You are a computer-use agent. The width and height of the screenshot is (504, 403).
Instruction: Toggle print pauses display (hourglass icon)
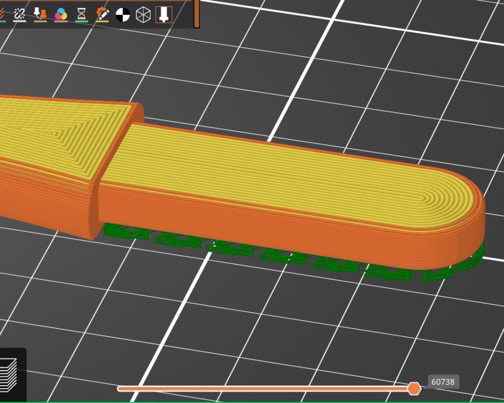[81, 15]
